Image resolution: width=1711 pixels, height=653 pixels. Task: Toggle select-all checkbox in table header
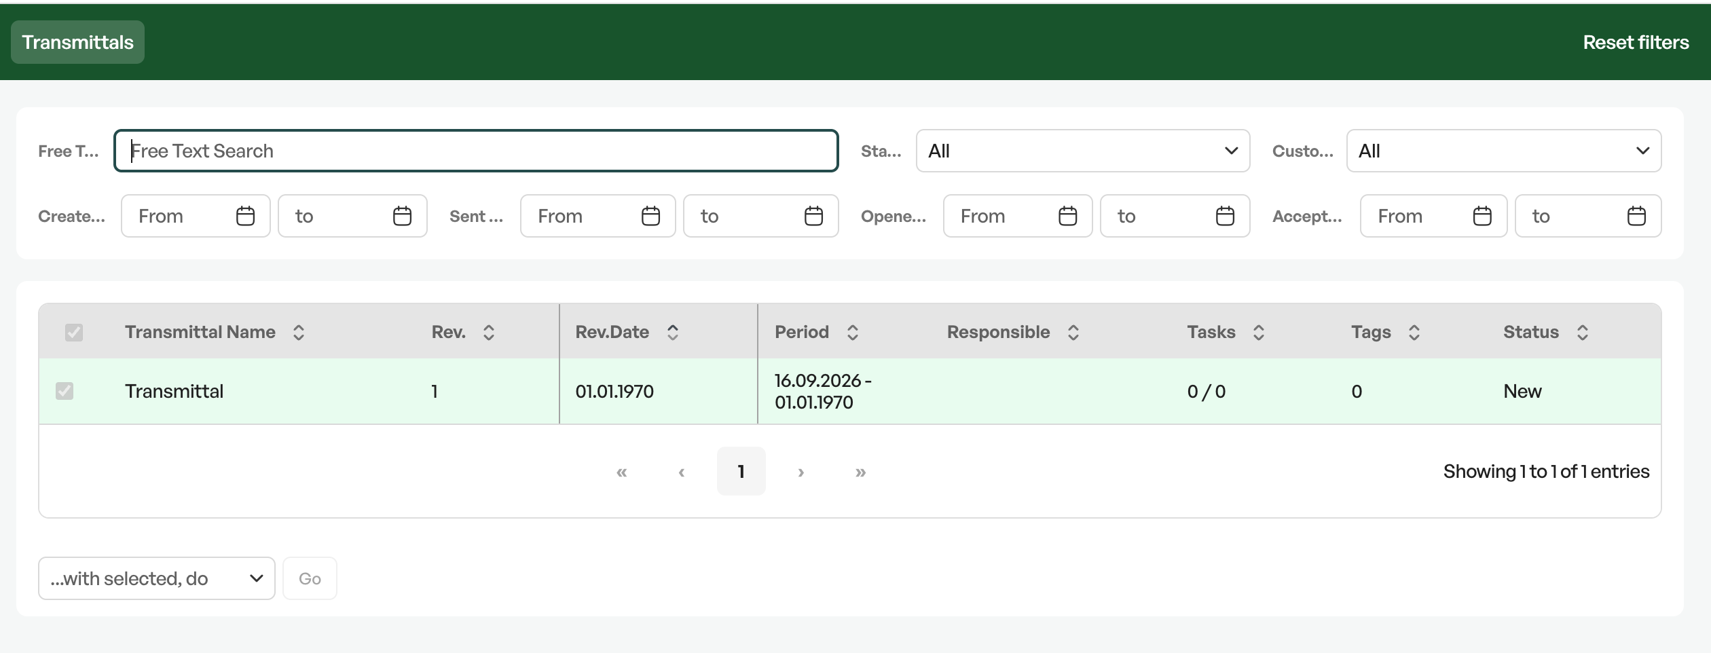(74, 332)
